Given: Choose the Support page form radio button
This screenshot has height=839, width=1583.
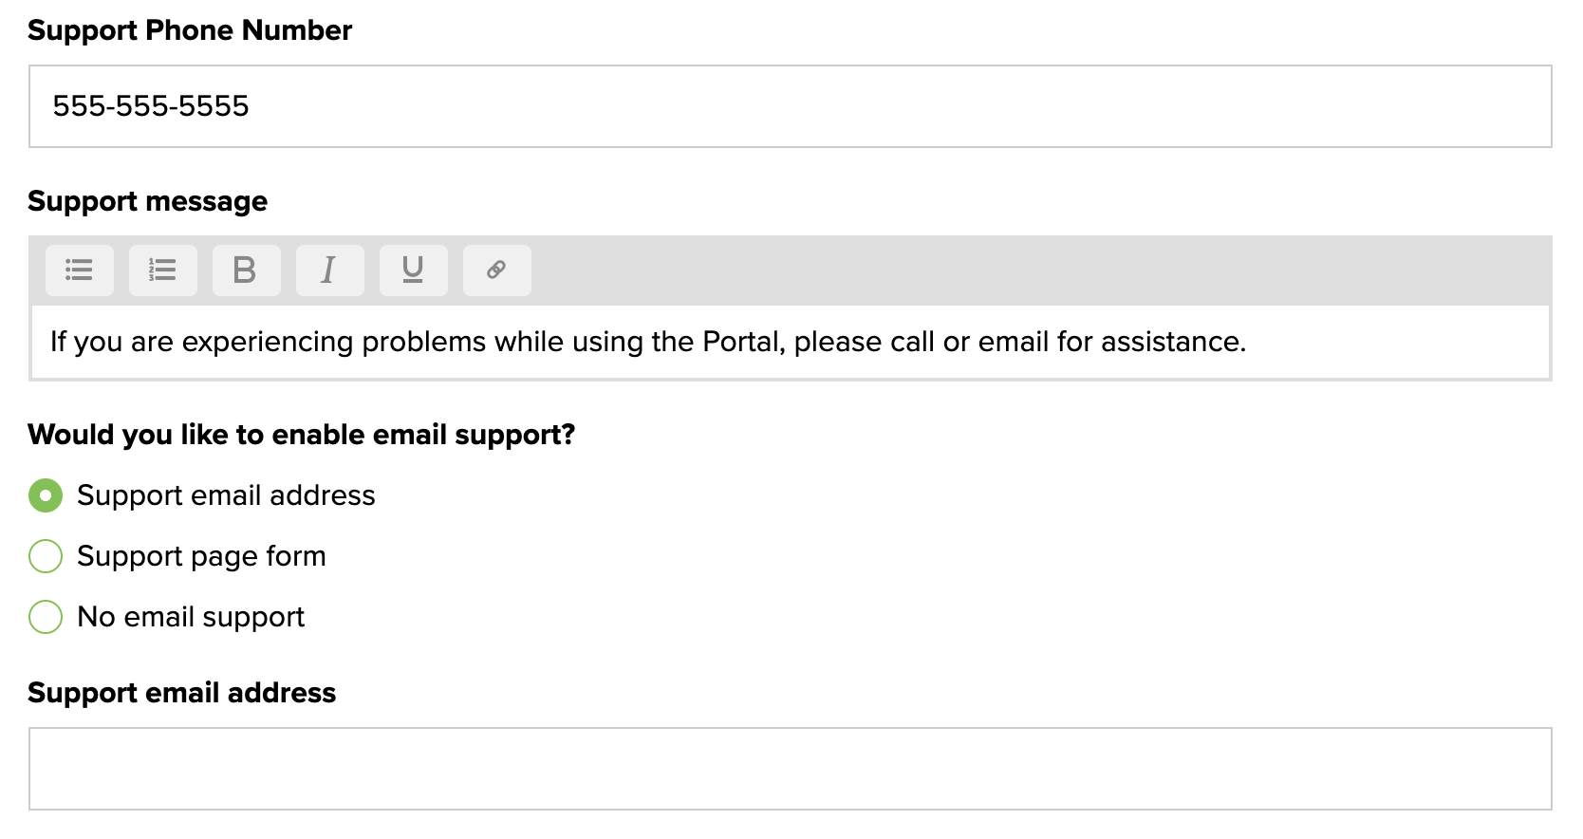Looking at the screenshot, I should coord(46,556).
